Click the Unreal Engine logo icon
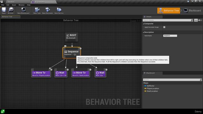The image size is (203, 114). click(2, 2)
